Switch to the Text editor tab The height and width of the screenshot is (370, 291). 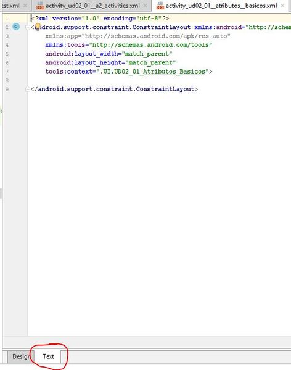[48, 356]
